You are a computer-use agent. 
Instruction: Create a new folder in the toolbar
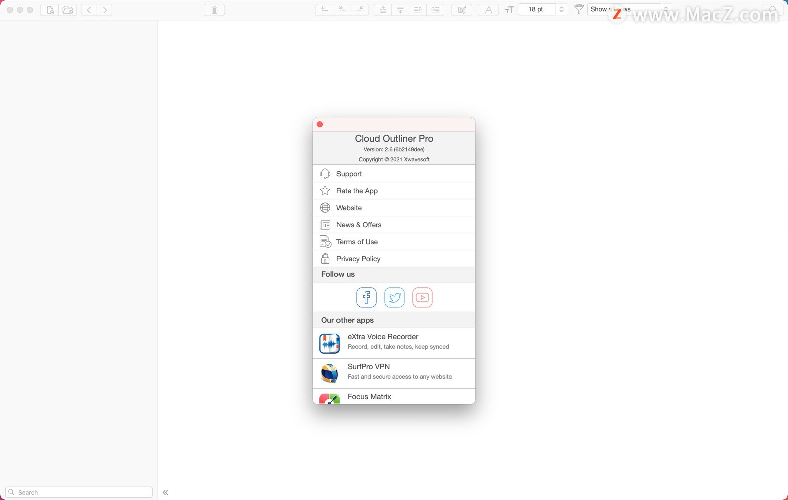(x=68, y=10)
